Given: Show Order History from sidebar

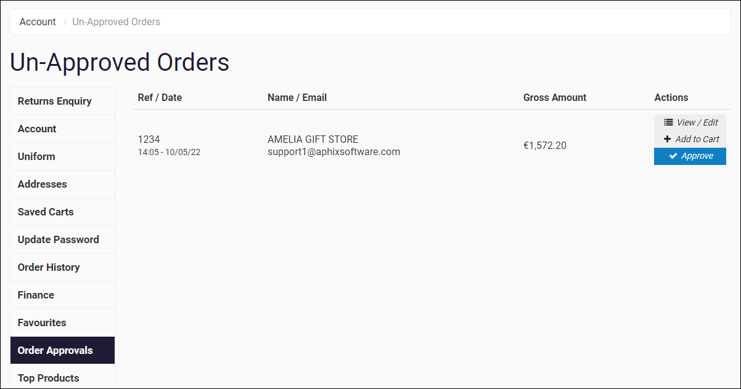Looking at the screenshot, I should pos(49,267).
